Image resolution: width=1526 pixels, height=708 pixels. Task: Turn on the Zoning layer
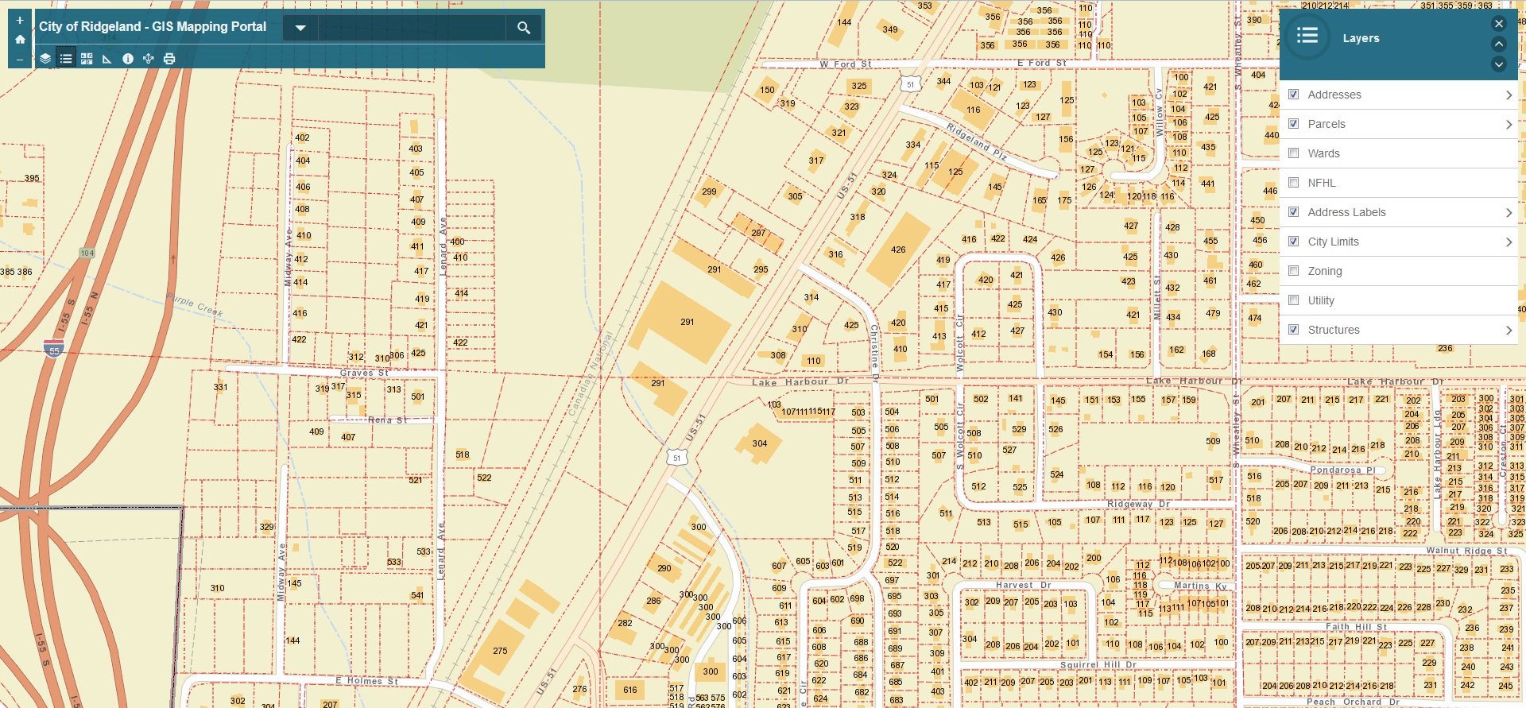tap(1294, 271)
